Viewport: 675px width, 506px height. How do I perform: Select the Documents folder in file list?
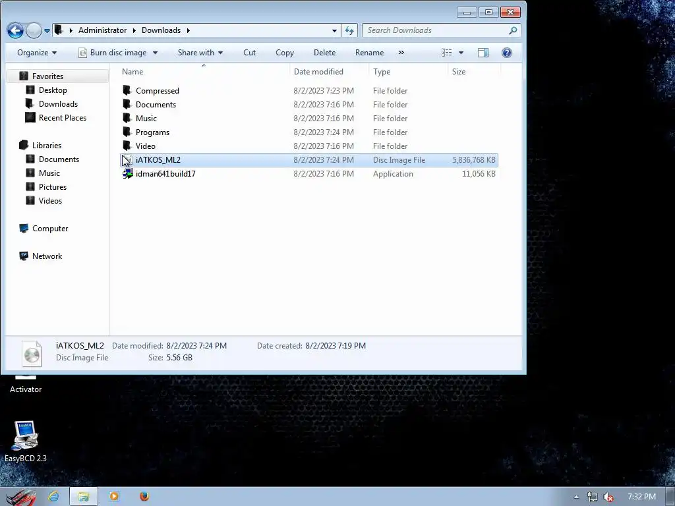(309, 105)
